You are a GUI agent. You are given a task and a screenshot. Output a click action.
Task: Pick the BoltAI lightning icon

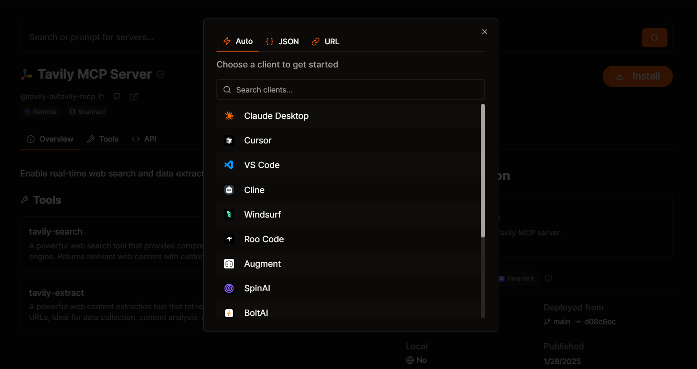click(229, 313)
